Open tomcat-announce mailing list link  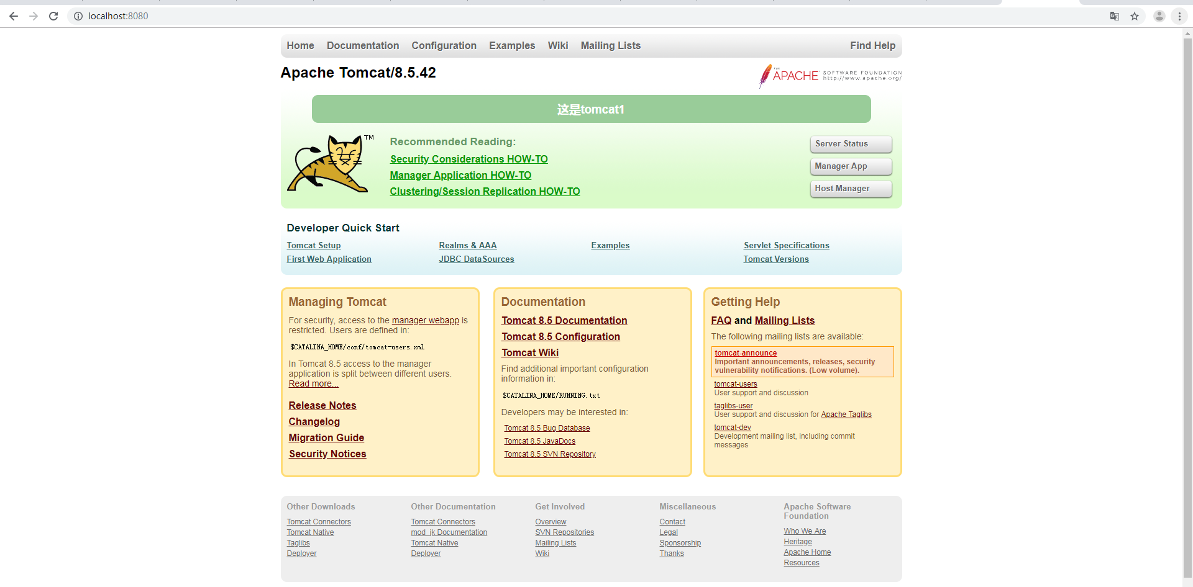pos(746,354)
